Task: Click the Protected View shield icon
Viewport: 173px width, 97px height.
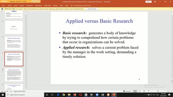Action: [x=2, y=9]
